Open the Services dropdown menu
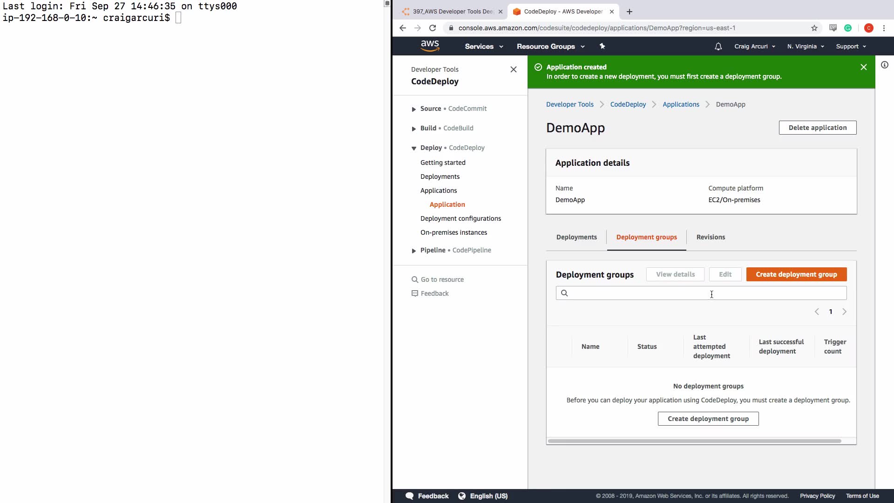894x503 pixels. click(484, 47)
